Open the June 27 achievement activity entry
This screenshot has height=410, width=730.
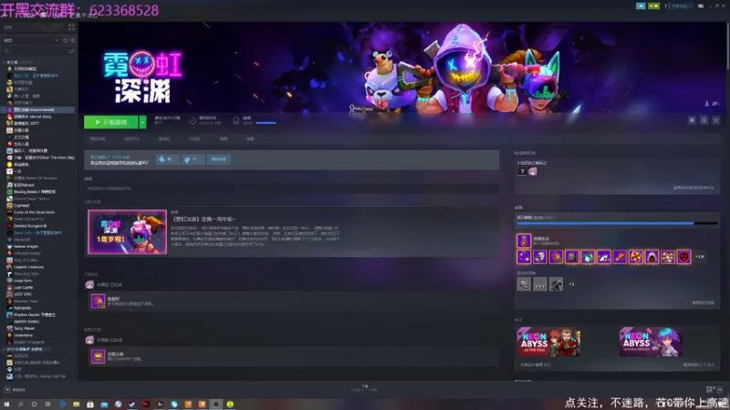point(294,356)
